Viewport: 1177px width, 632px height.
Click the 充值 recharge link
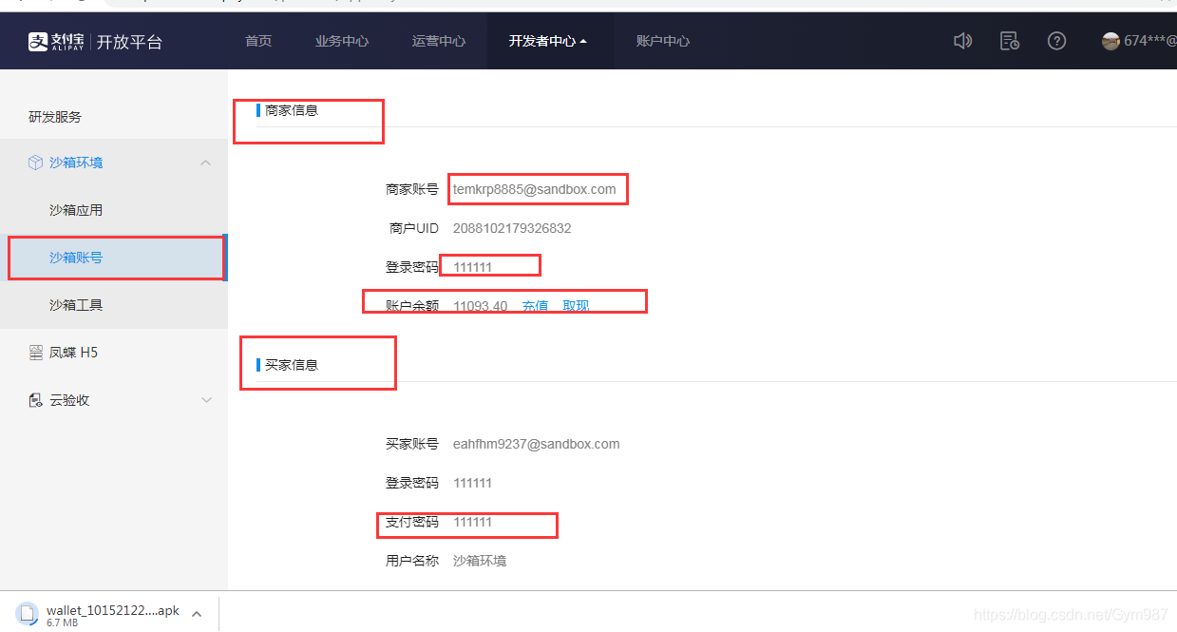click(535, 306)
